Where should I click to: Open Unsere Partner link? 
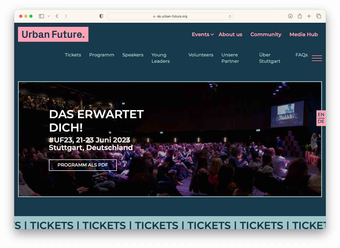230,58
